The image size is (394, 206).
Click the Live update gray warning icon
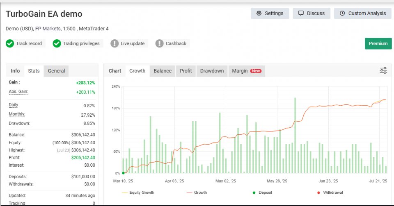[115, 43]
